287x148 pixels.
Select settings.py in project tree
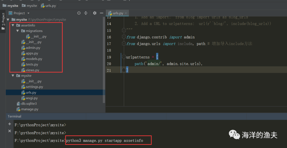pos(32,87)
